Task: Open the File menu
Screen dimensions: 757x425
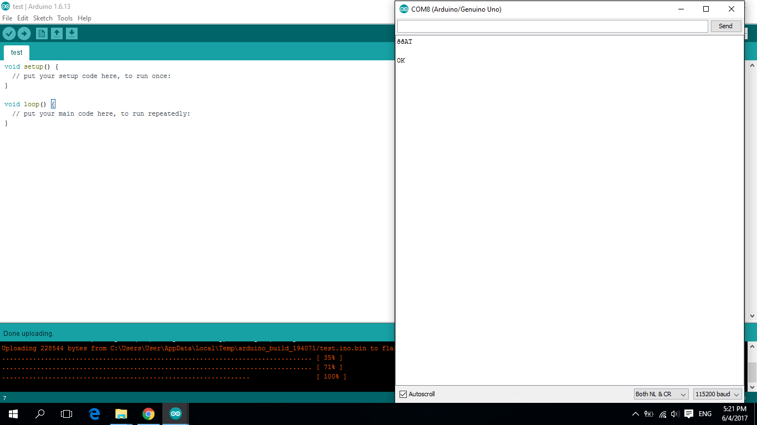Action: pos(7,18)
